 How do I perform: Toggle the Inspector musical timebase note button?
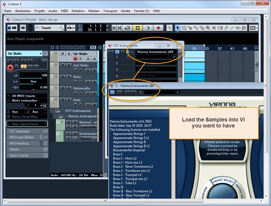(24, 66)
